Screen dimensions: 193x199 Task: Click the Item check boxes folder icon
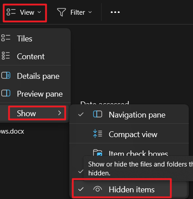pos(98,153)
